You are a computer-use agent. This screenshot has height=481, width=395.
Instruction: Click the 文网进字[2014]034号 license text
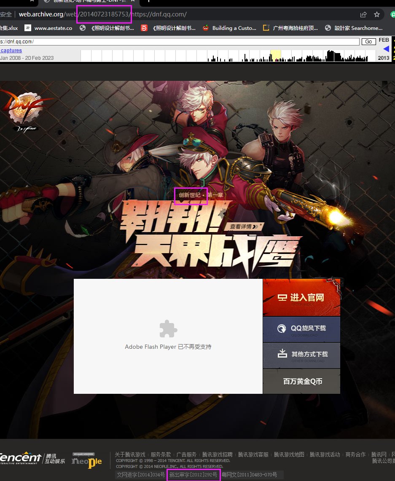coord(141,475)
